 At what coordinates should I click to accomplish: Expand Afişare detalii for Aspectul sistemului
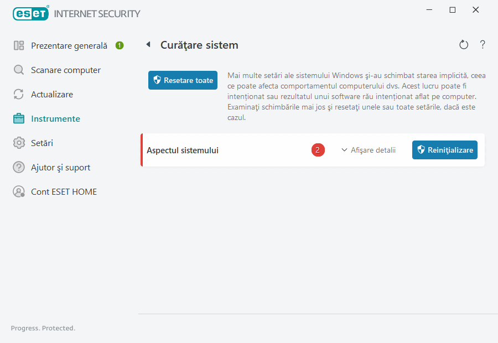pyautogui.click(x=372, y=150)
